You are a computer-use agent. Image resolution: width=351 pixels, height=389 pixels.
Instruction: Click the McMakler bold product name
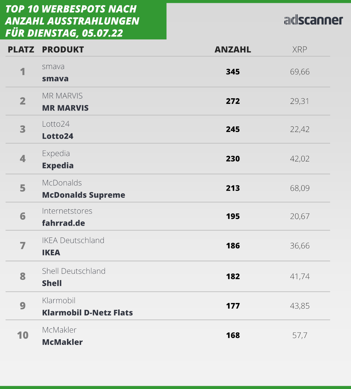point(62,342)
